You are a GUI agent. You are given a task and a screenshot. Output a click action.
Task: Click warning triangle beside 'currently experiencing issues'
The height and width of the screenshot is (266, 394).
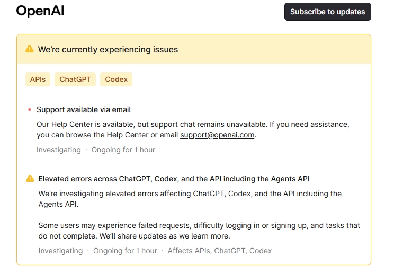30,49
